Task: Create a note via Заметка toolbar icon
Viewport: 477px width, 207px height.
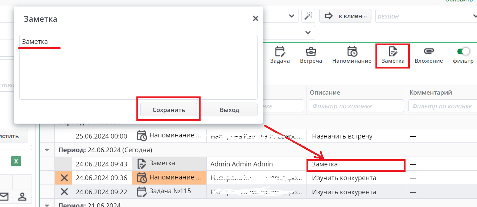Action: [x=393, y=52]
